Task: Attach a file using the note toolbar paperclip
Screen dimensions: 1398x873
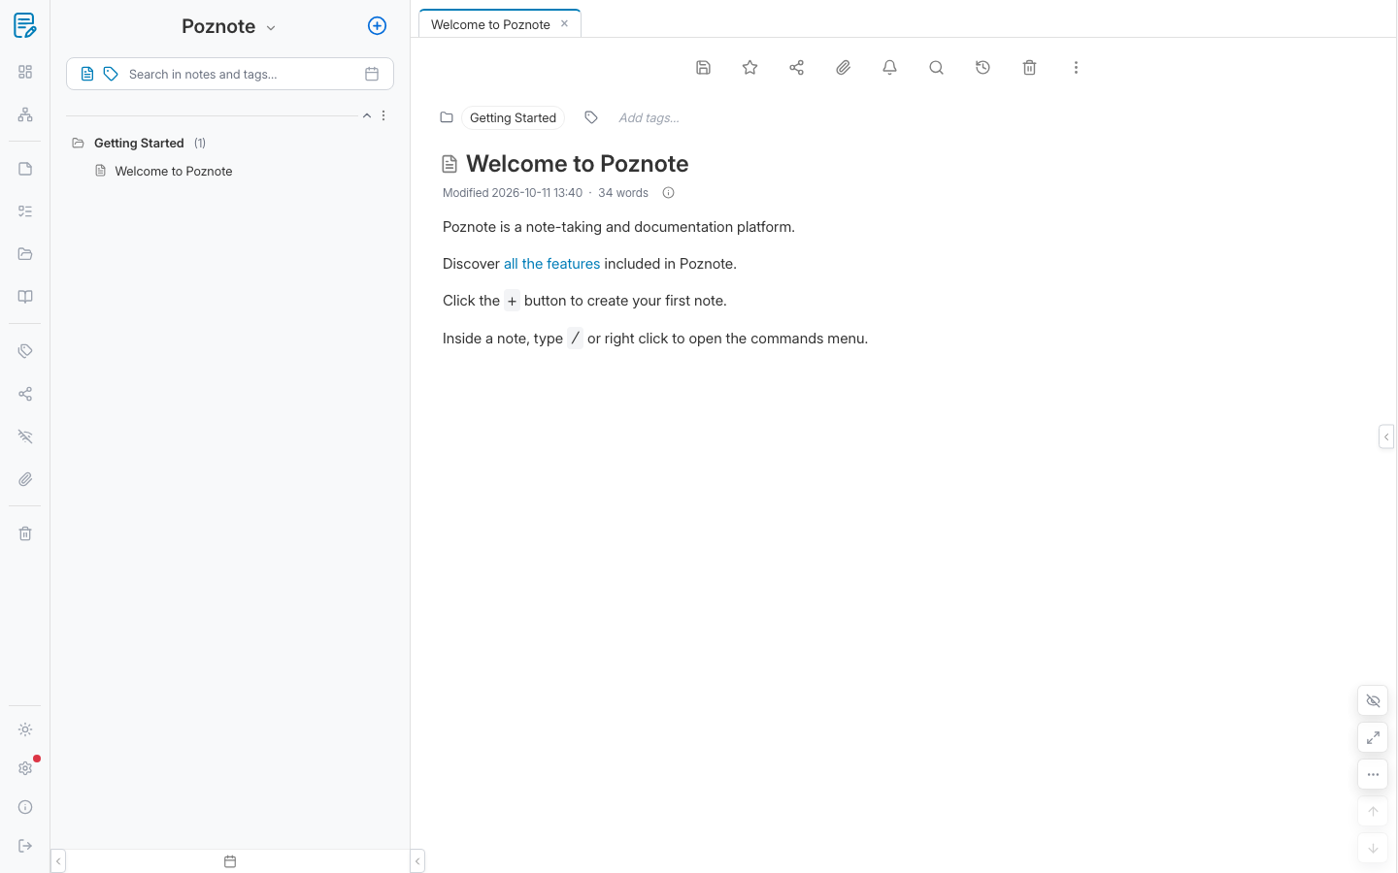Action: pos(844,68)
